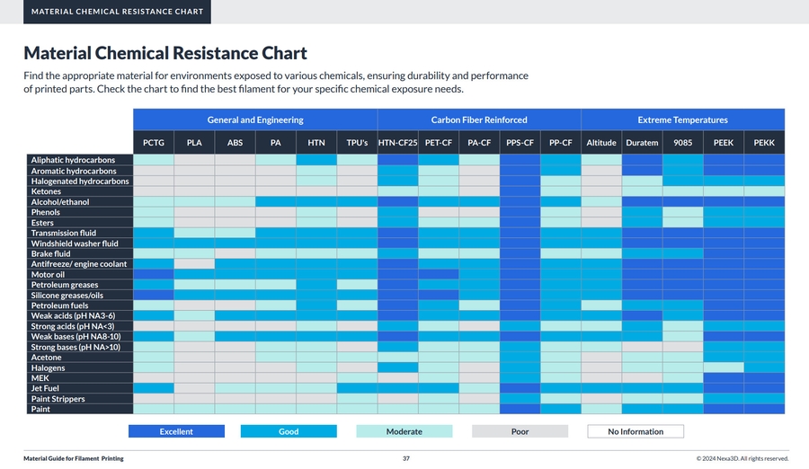Click the Nexa3D copyright notice in footer

(x=742, y=458)
